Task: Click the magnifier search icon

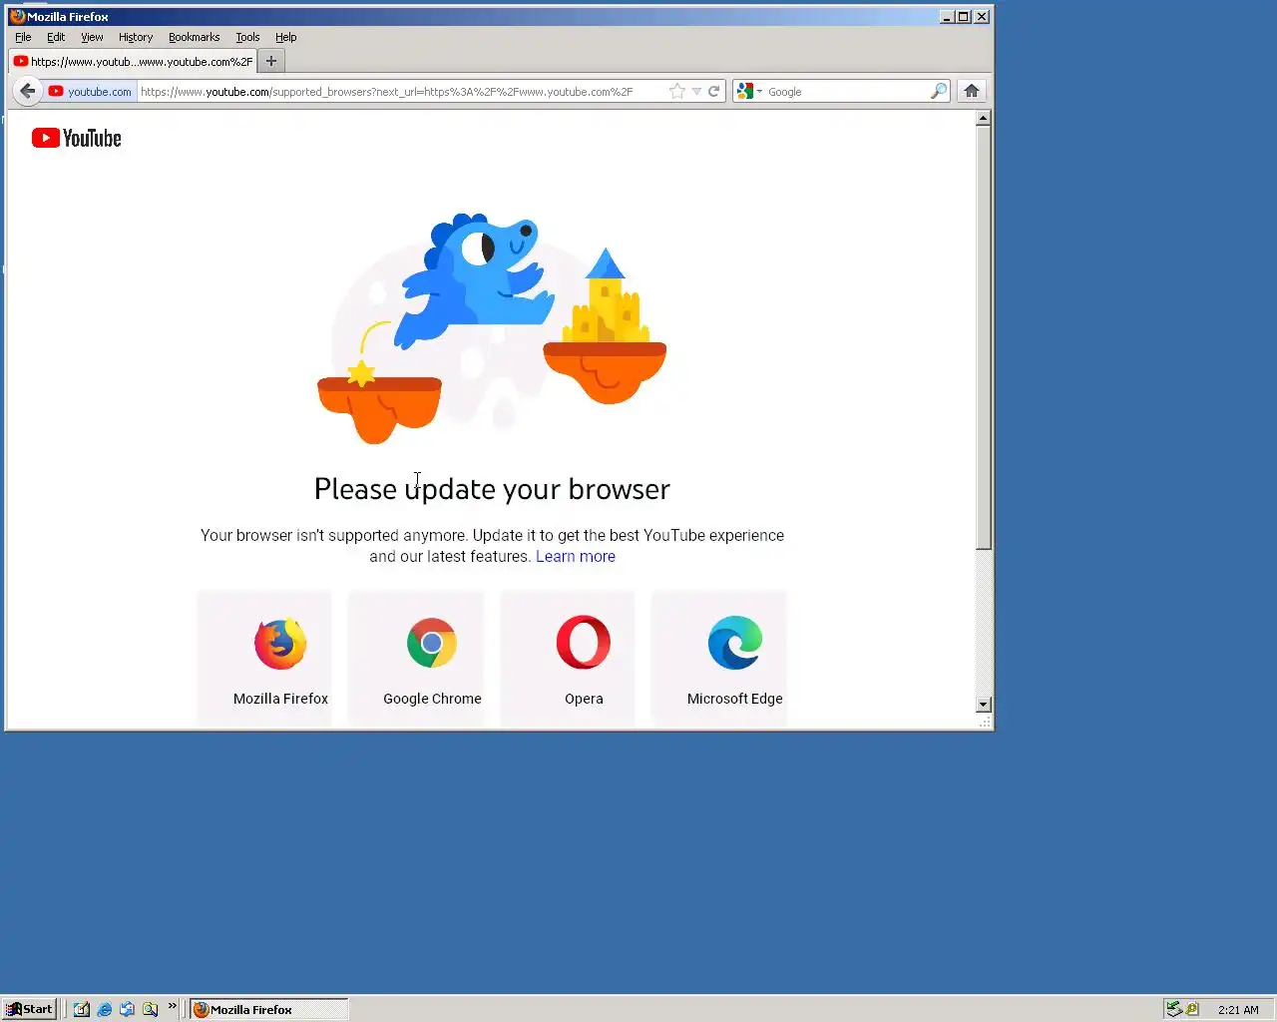Action: click(938, 91)
